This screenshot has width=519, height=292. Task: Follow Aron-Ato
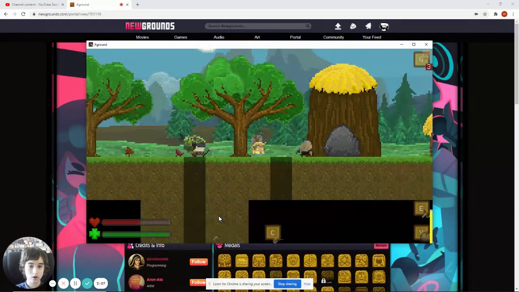pos(198,282)
